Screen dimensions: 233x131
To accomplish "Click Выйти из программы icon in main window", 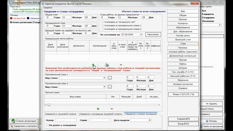I will tap(202, 126).
